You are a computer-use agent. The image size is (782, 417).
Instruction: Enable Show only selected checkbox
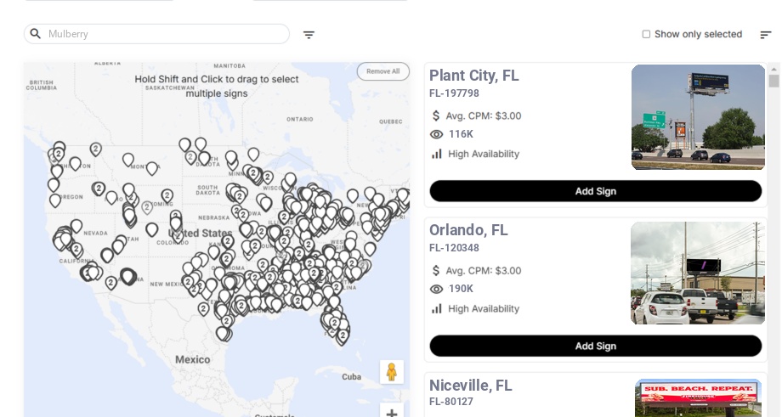click(646, 34)
